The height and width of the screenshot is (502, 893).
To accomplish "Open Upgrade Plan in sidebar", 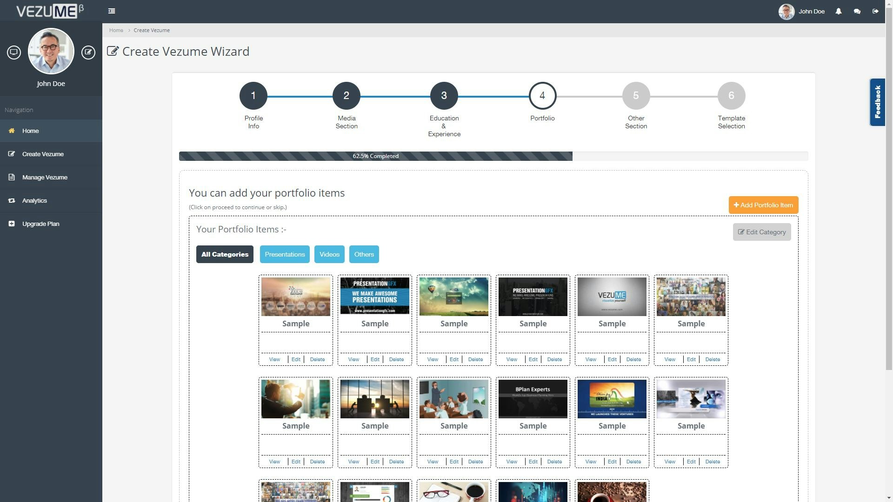I will pyautogui.click(x=40, y=224).
